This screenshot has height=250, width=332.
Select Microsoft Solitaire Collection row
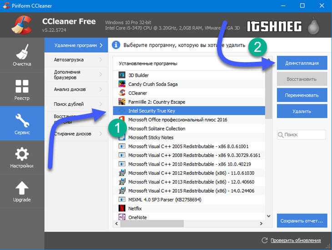pyautogui.click(x=189, y=129)
